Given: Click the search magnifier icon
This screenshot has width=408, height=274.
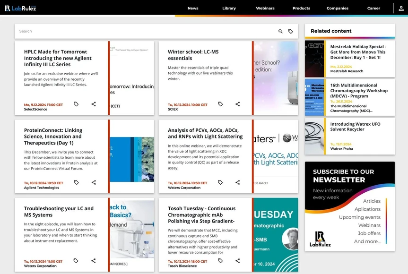Looking at the screenshot, I should [280, 31].
